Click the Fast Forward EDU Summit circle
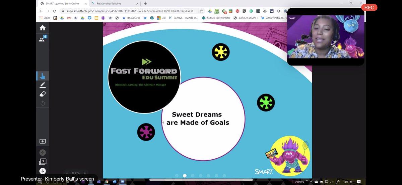Image resolution: width=402 pixels, height=185 pixels. click(x=144, y=77)
